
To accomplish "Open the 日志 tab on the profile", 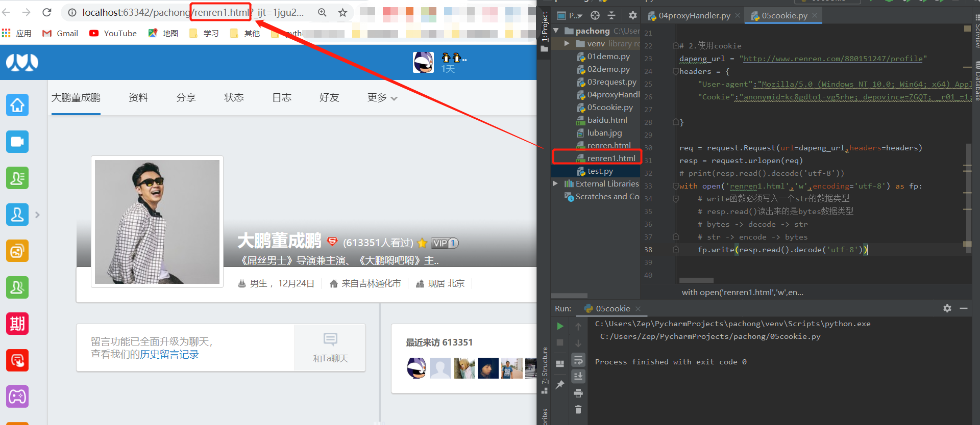I will pos(282,97).
